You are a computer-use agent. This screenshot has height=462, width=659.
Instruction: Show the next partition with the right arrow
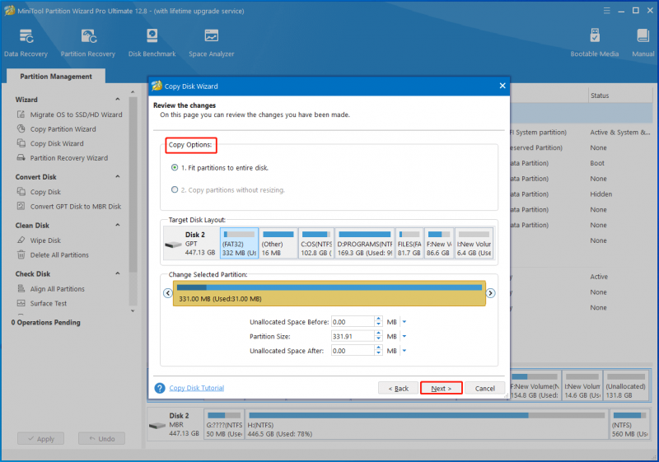click(x=490, y=293)
